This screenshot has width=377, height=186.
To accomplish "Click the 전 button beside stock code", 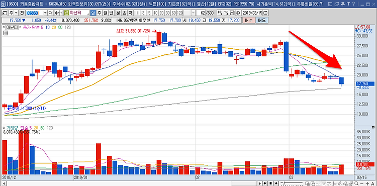I will [x=22, y=13].
